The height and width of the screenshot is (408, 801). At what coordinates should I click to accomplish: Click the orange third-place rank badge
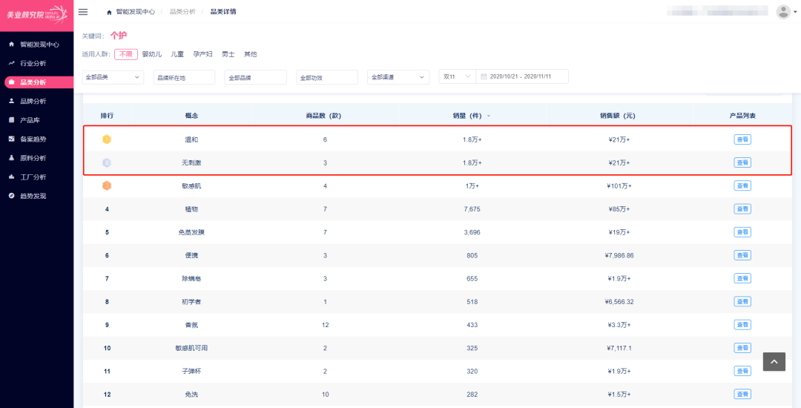[x=107, y=185]
